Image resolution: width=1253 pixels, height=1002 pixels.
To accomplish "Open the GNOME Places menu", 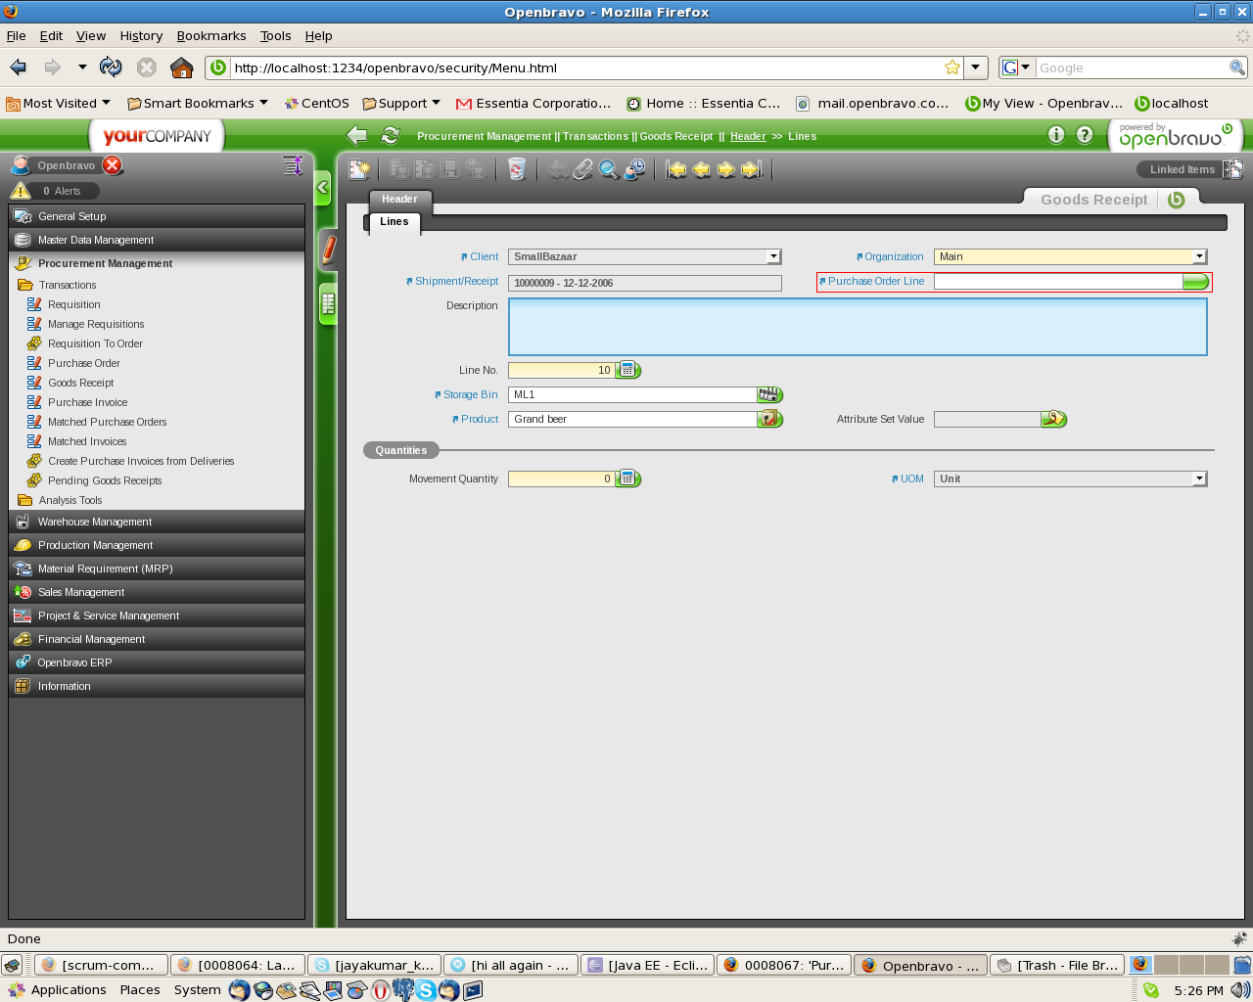I will point(140,990).
